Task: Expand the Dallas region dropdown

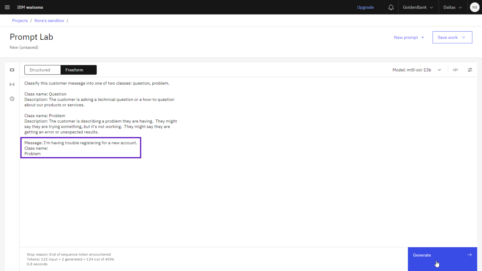Action: coord(452,7)
